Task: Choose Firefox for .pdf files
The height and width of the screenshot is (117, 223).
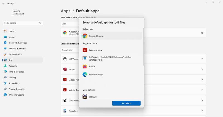Action: (x=111, y=66)
